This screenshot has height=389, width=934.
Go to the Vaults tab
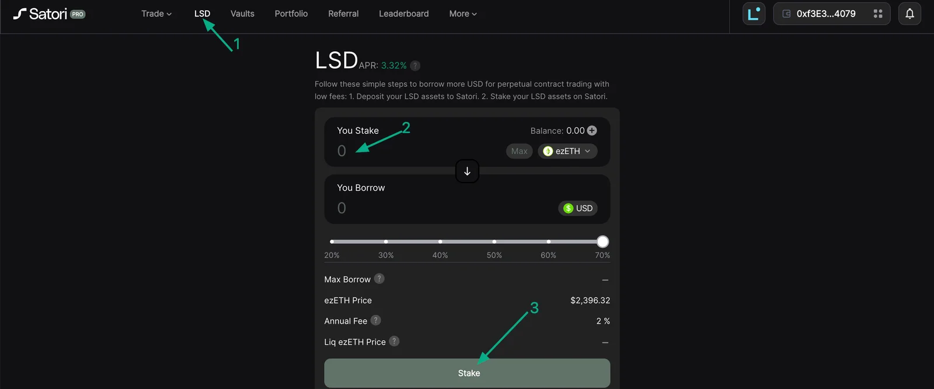point(242,13)
